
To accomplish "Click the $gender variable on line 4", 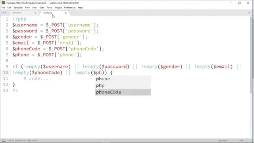I will click(22, 37).
